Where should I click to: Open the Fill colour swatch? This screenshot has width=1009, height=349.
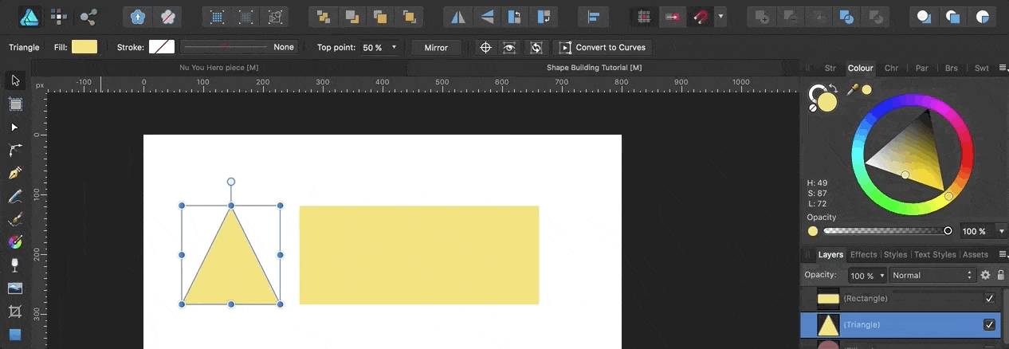click(84, 47)
